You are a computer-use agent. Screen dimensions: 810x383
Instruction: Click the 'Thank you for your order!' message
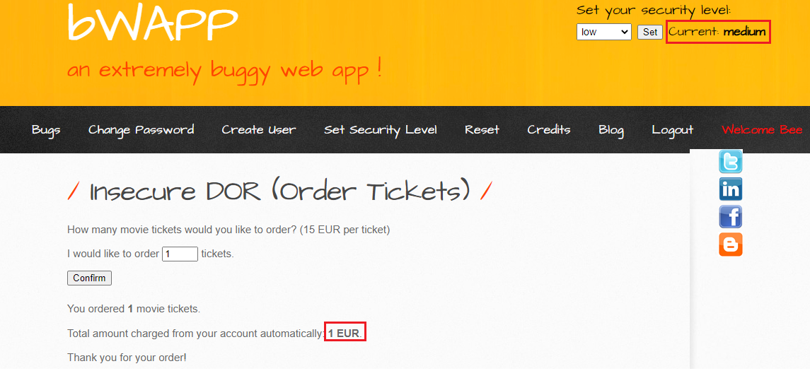click(127, 357)
